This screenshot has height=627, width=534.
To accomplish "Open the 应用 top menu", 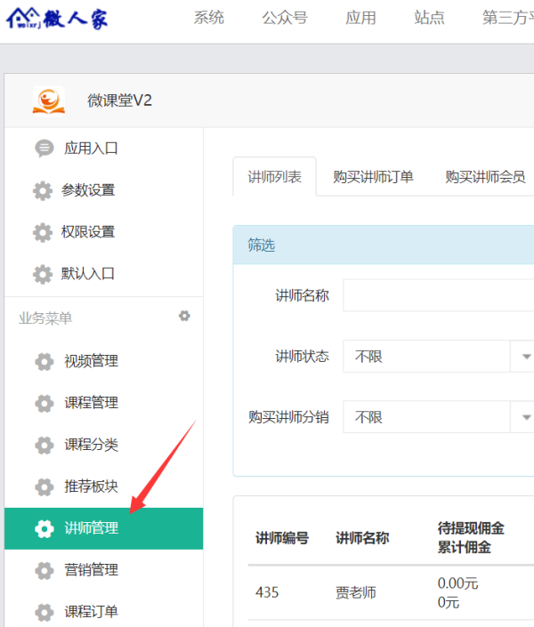I will 361,18.
